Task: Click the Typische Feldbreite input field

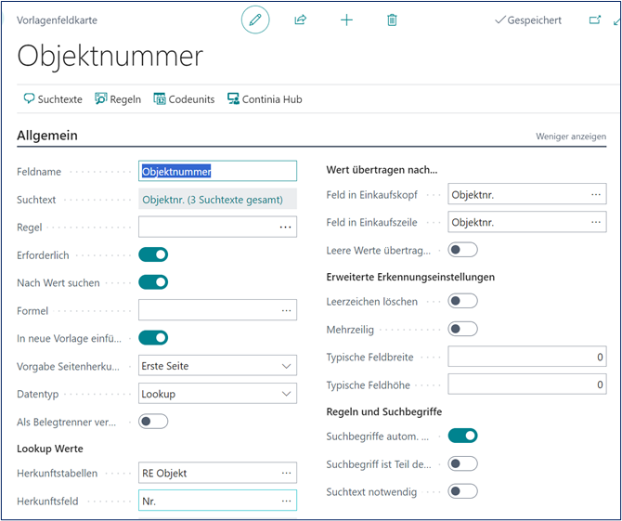Action: point(526,357)
